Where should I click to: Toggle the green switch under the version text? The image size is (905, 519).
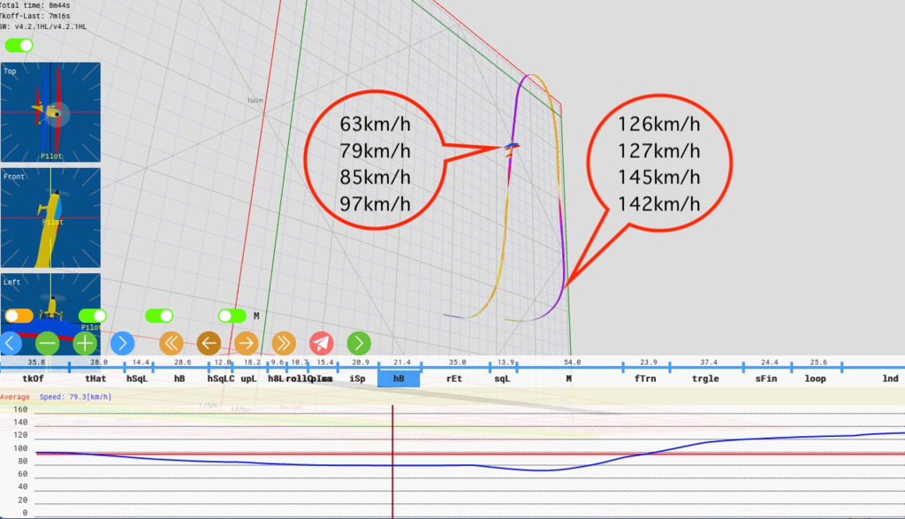[19, 45]
